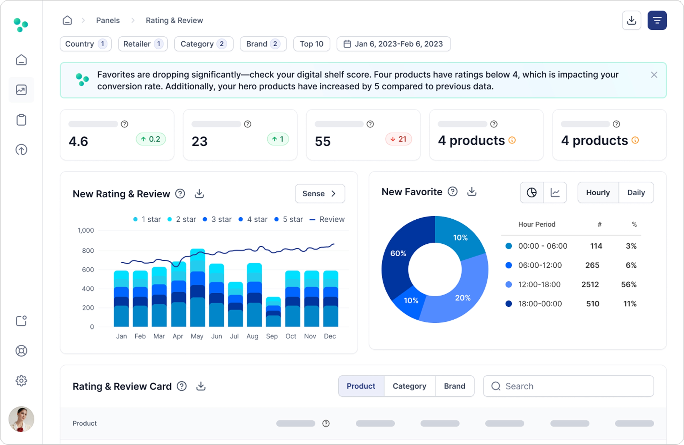684x445 pixels.
Task: Click the top-right download button
Action: (x=631, y=21)
